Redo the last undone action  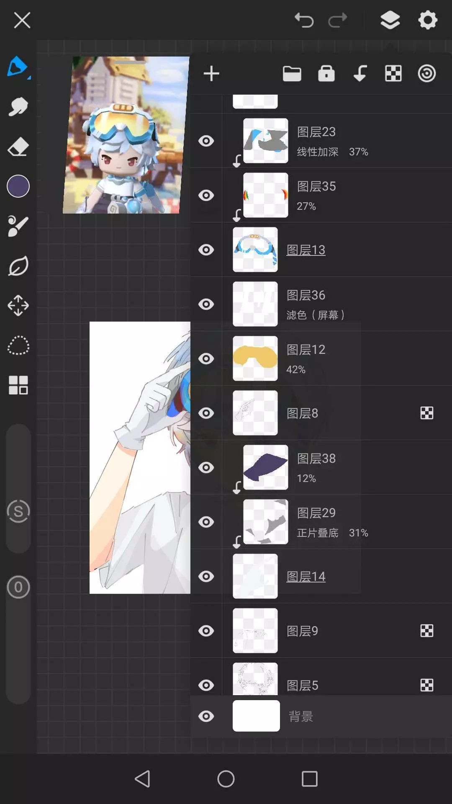[338, 20]
